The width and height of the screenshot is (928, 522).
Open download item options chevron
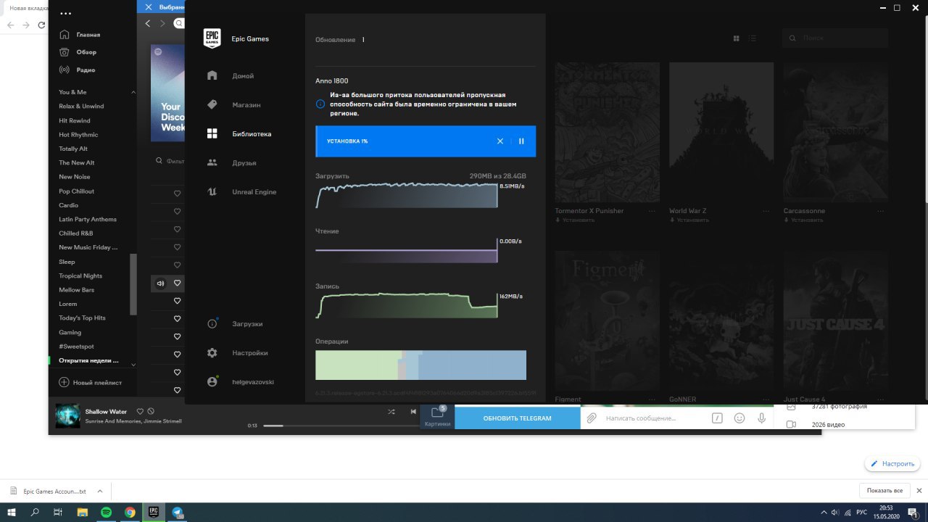pyautogui.click(x=101, y=491)
